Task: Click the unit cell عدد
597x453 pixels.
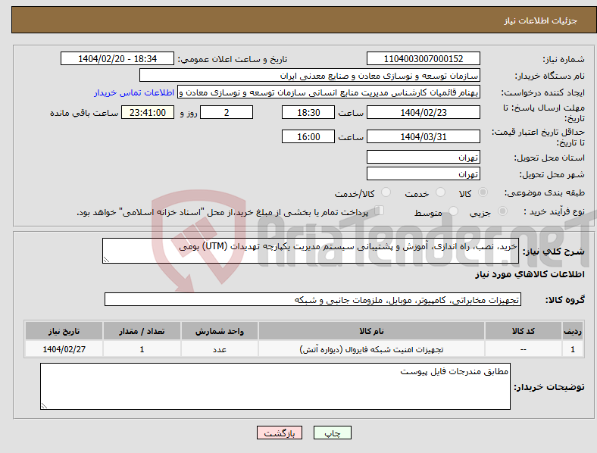Action: pyautogui.click(x=220, y=349)
